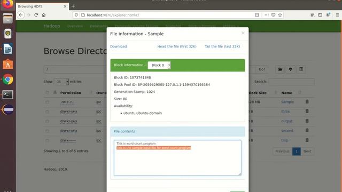Viewport: 342px width, 192px height.
Task: Go to Next page of entries
Action: click(x=307, y=151)
